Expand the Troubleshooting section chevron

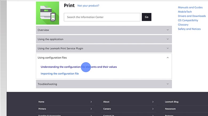tap(167, 84)
